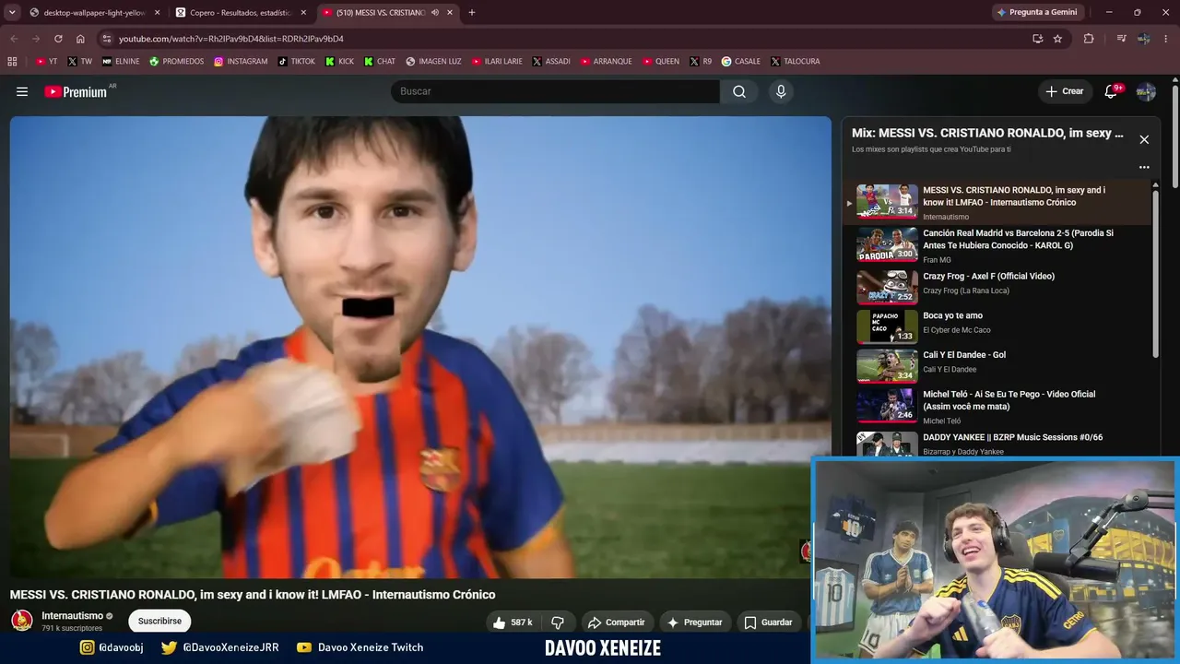
Task: Open R9 bookmark
Action: (x=701, y=62)
